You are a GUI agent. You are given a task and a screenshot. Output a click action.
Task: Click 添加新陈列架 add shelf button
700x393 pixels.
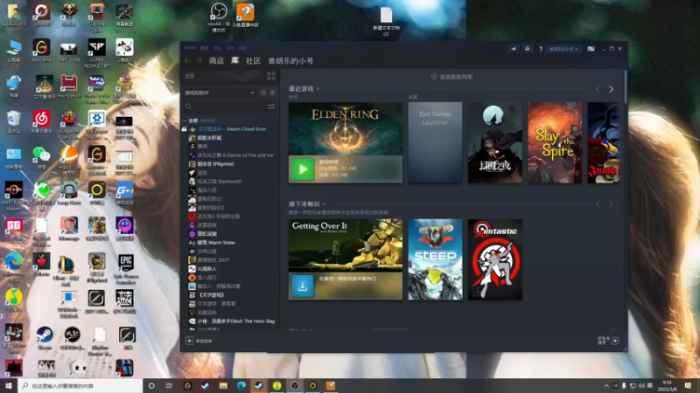(x=451, y=77)
